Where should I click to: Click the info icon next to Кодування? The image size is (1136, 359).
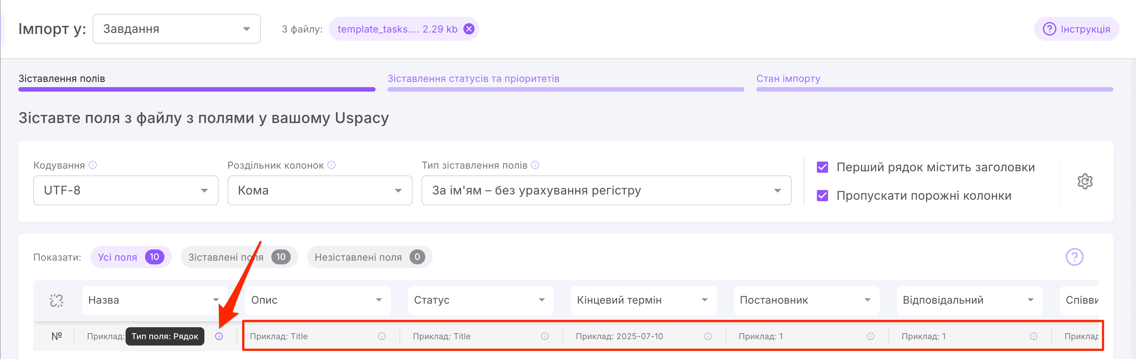(x=93, y=165)
